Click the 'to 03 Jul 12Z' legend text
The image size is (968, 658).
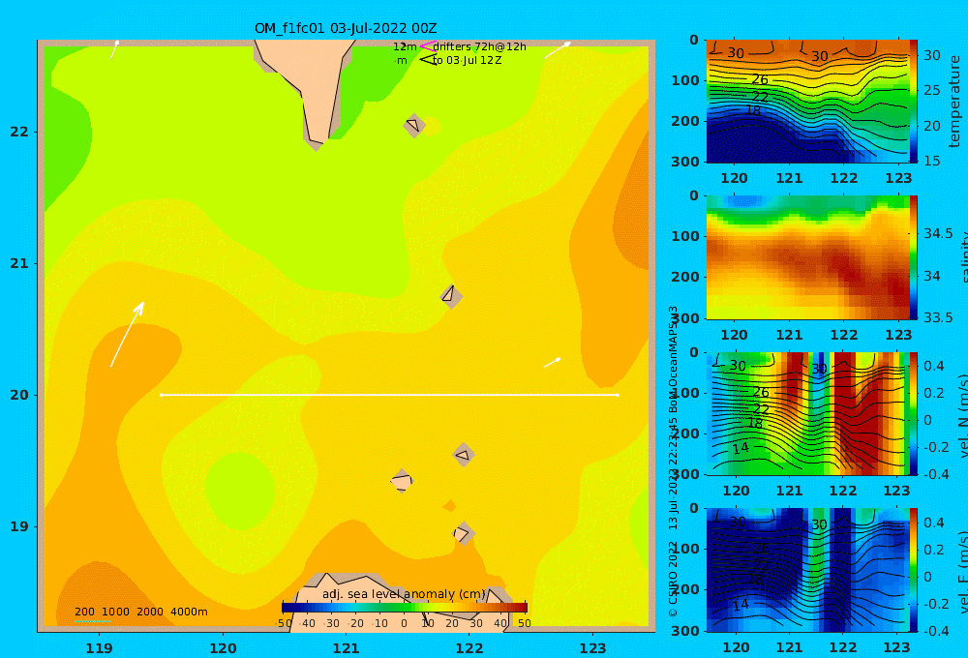[468, 61]
